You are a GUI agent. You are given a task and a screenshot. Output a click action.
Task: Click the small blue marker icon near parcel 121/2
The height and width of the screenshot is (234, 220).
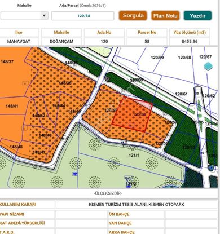pos(75,174)
